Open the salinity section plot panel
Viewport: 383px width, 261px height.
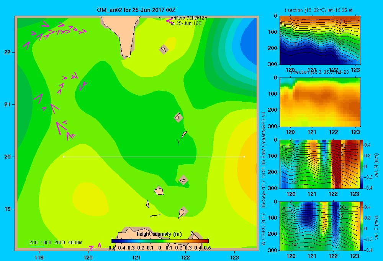(x=320, y=102)
